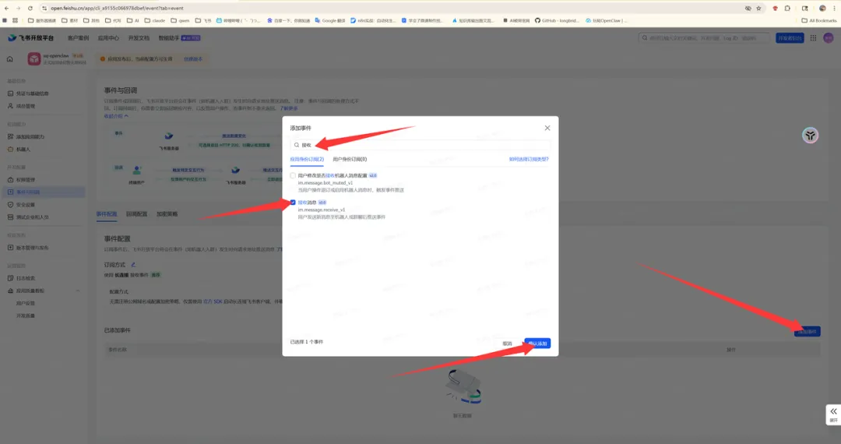
Task: Open browser extensions puzzle icon
Action: (x=787, y=8)
